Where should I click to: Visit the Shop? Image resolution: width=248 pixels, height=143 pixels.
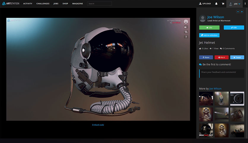coord(65,4)
